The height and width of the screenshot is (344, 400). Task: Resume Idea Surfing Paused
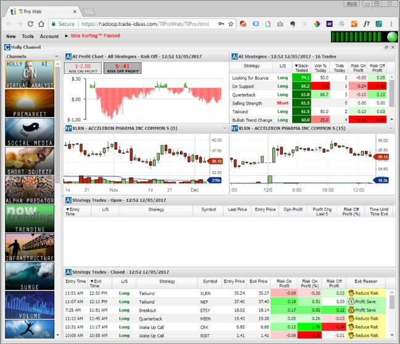[x=92, y=36]
